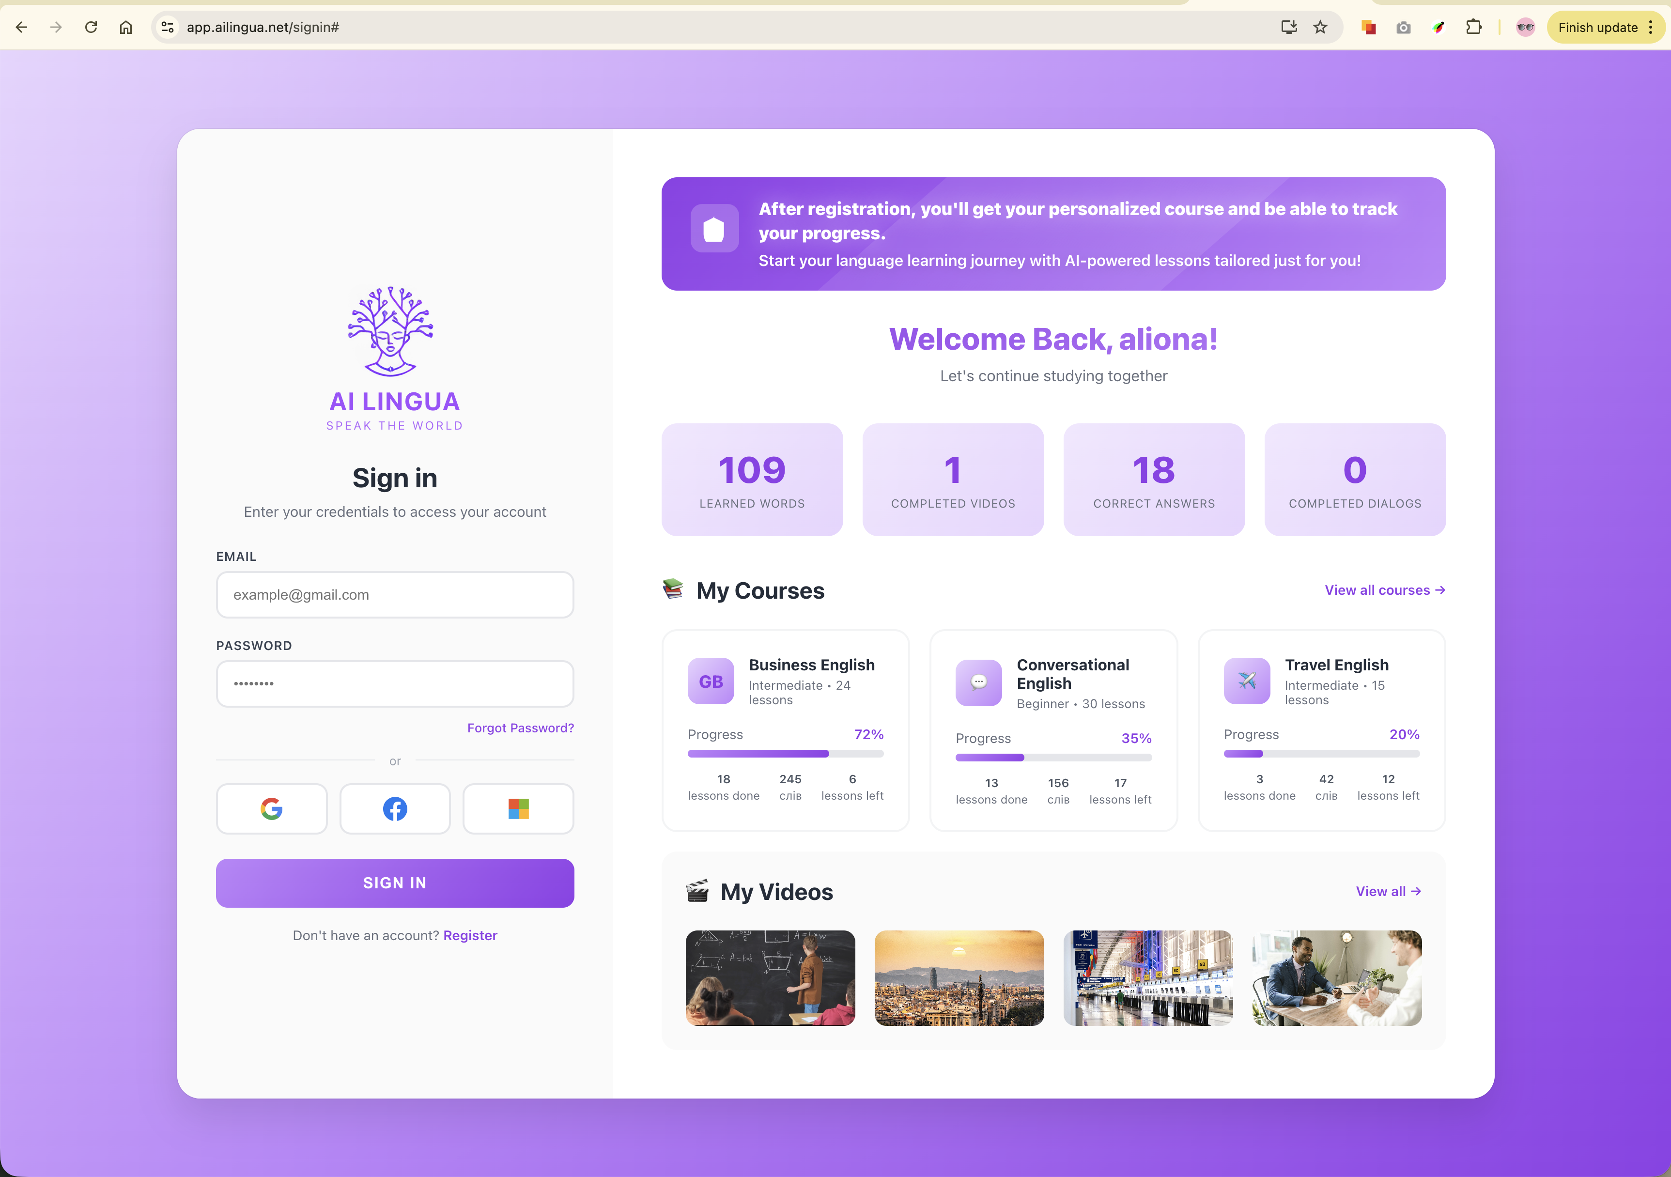This screenshot has width=1671, height=1177.
Task: Sign in with Microsoft icon button
Action: [518, 809]
